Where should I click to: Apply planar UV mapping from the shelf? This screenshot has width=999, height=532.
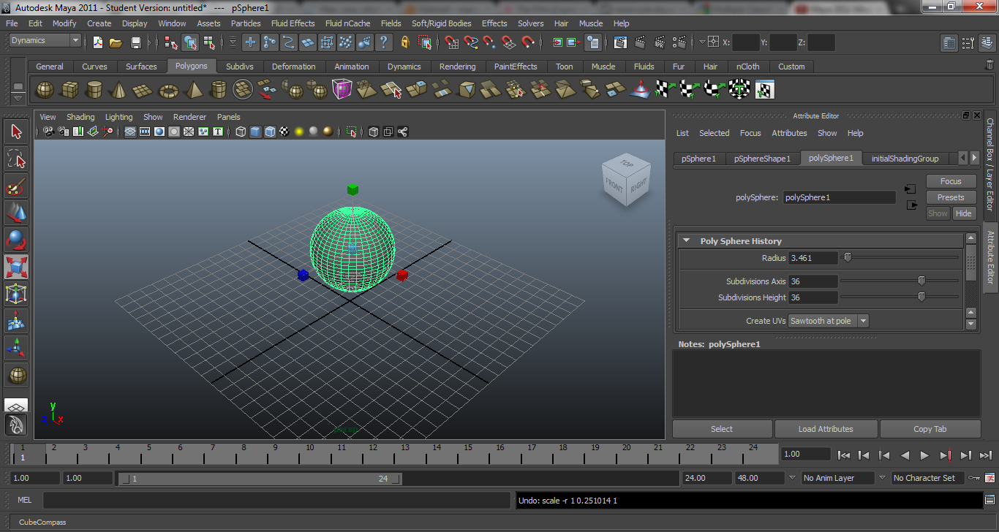point(663,89)
